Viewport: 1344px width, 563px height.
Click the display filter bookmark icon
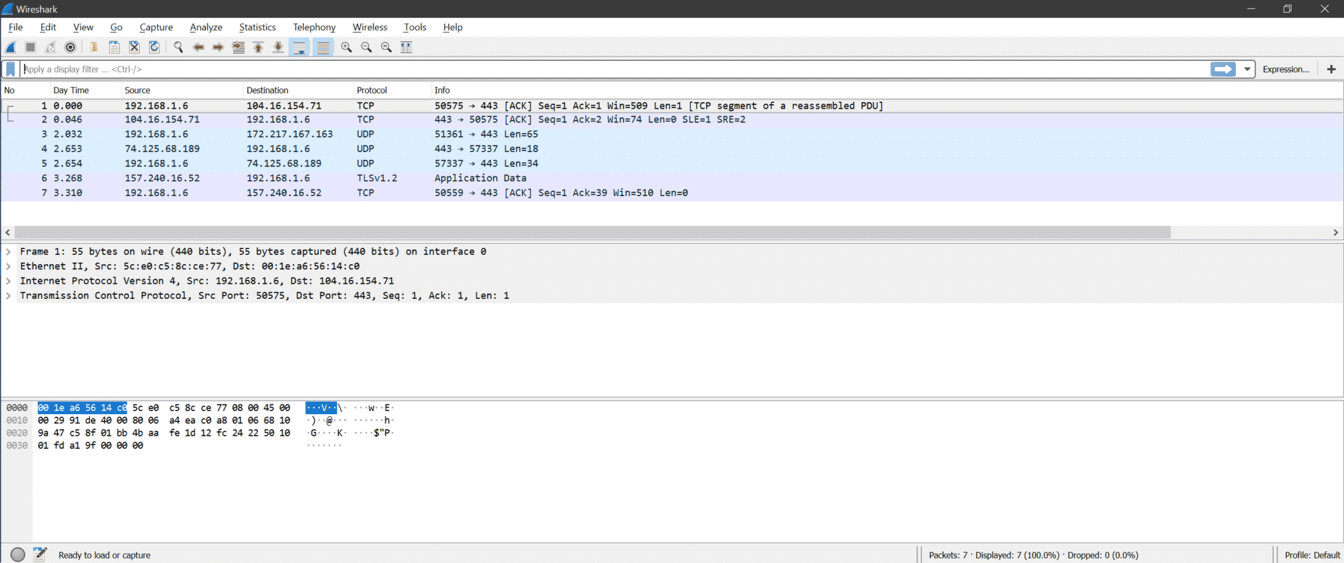pyautogui.click(x=10, y=69)
